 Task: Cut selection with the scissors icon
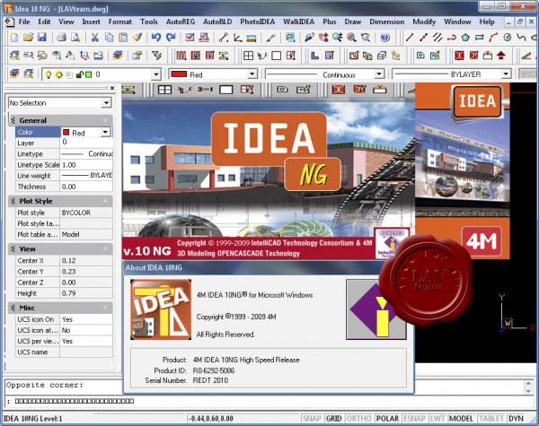point(95,37)
